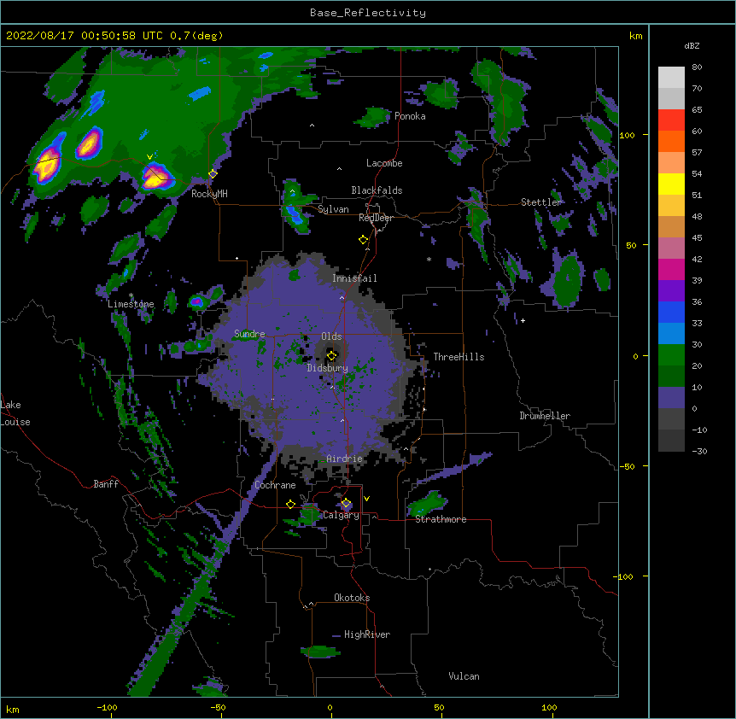The image size is (736, 719).
Task: Select the yellow diamond below Cochrane label
Action: click(x=290, y=504)
